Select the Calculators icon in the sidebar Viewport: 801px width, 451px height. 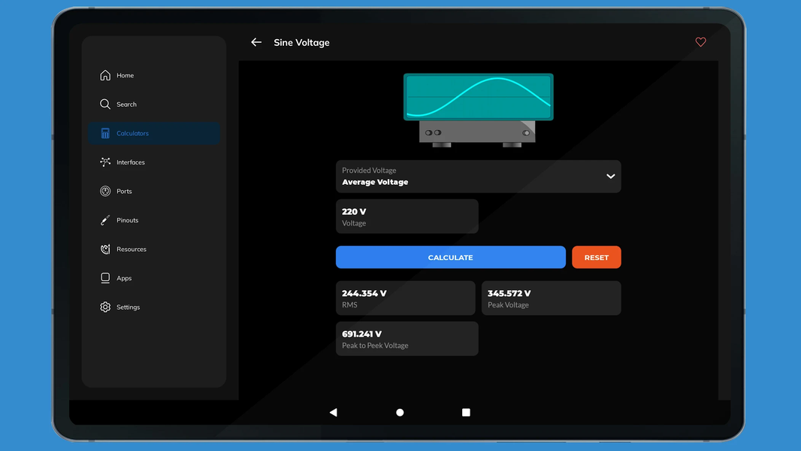point(105,133)
